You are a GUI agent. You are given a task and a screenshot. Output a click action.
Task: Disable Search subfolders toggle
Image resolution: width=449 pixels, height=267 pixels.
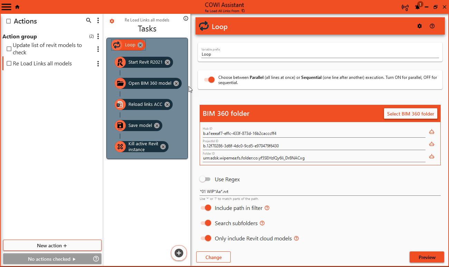click(206, 223)
